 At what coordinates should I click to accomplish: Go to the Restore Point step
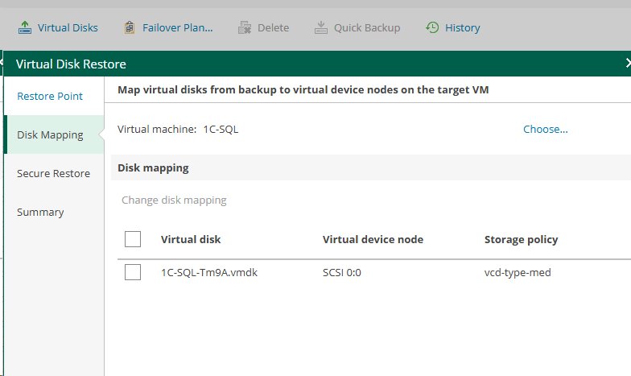click(x=50, y=97)
